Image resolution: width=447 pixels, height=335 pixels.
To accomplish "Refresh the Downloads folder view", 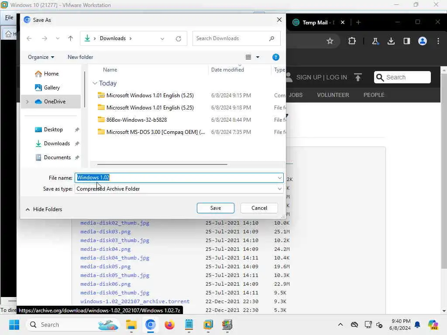I will pos(179,39).
